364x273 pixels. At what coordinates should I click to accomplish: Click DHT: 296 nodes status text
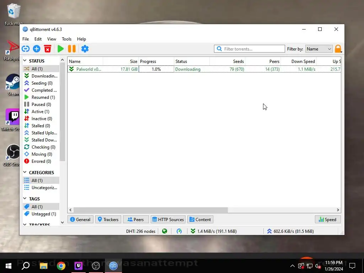pyautogui.click(x=141, y=231)
